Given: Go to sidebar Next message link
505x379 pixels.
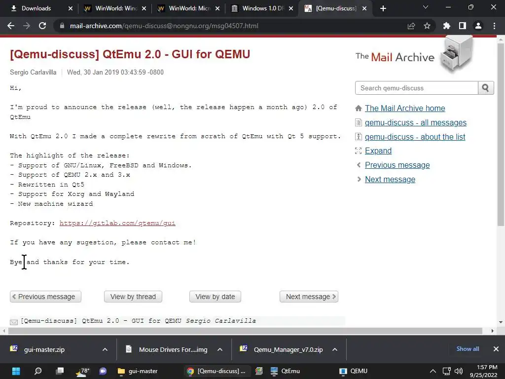Looking at the screenshot, I should [390, 179].
